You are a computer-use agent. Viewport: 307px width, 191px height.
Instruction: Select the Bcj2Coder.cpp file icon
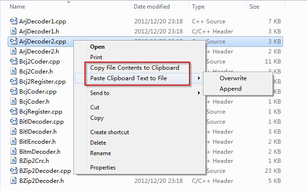coord(13,61)
